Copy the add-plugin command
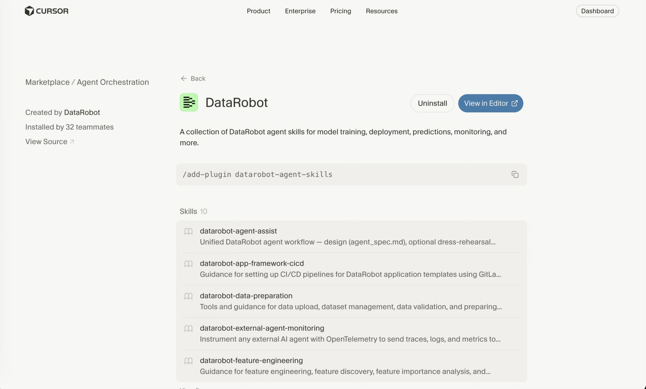The image size is (646, 389). pyautogui.click(x=515, y=174)
